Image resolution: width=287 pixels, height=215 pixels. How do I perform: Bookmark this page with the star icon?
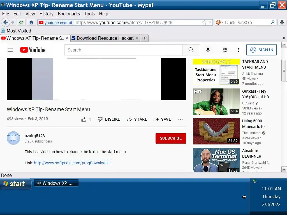[x=204, y=22]
